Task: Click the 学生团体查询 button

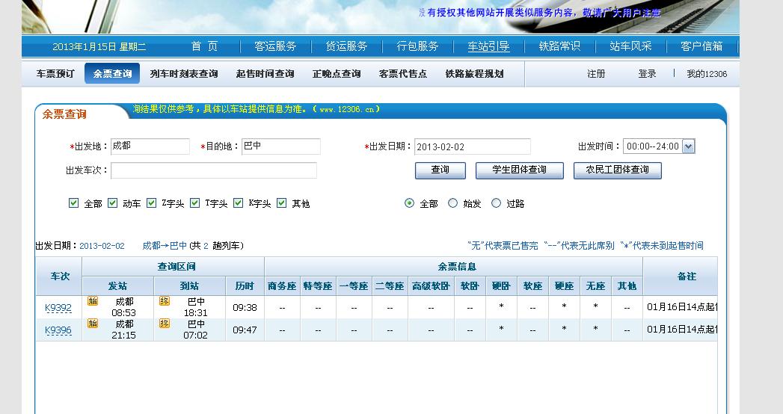Action: (519, 170)
